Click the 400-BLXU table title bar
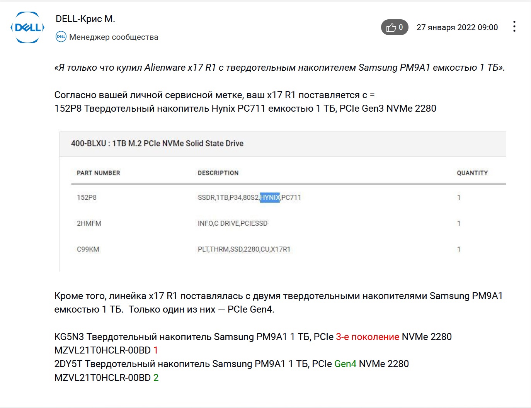This screenshot has height=408, width=531. 157,143
